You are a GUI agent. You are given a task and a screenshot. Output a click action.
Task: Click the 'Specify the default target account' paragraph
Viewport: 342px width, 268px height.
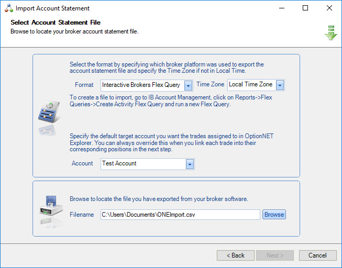pyautogui.click(x=171, y=142)
